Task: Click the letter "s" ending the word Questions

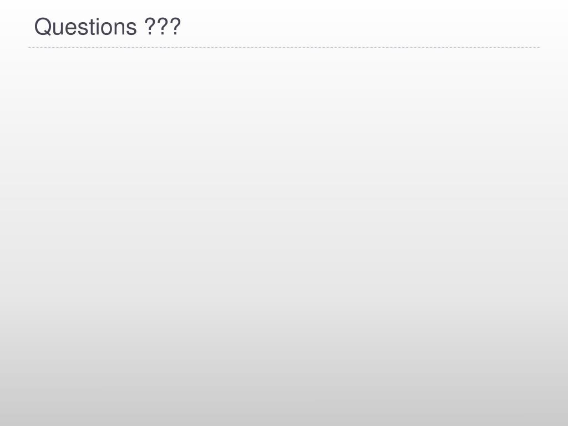Action: pyautogui.click(x=132, y=29)
